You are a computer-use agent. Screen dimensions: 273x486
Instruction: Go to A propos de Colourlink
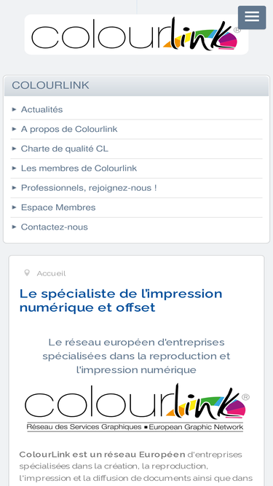pyautogui.click(x=69, y=129)
